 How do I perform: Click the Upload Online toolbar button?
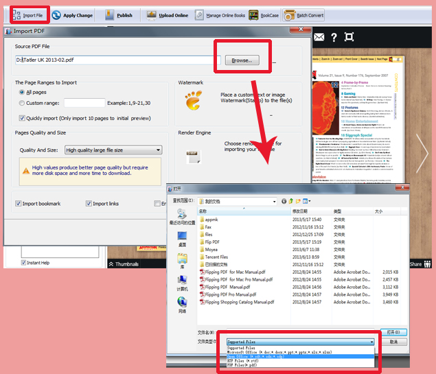pyautogui.click(x=168, y=15)
